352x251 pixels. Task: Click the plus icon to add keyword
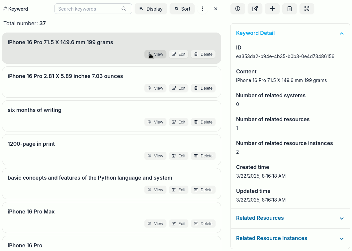tap(272, 9)
